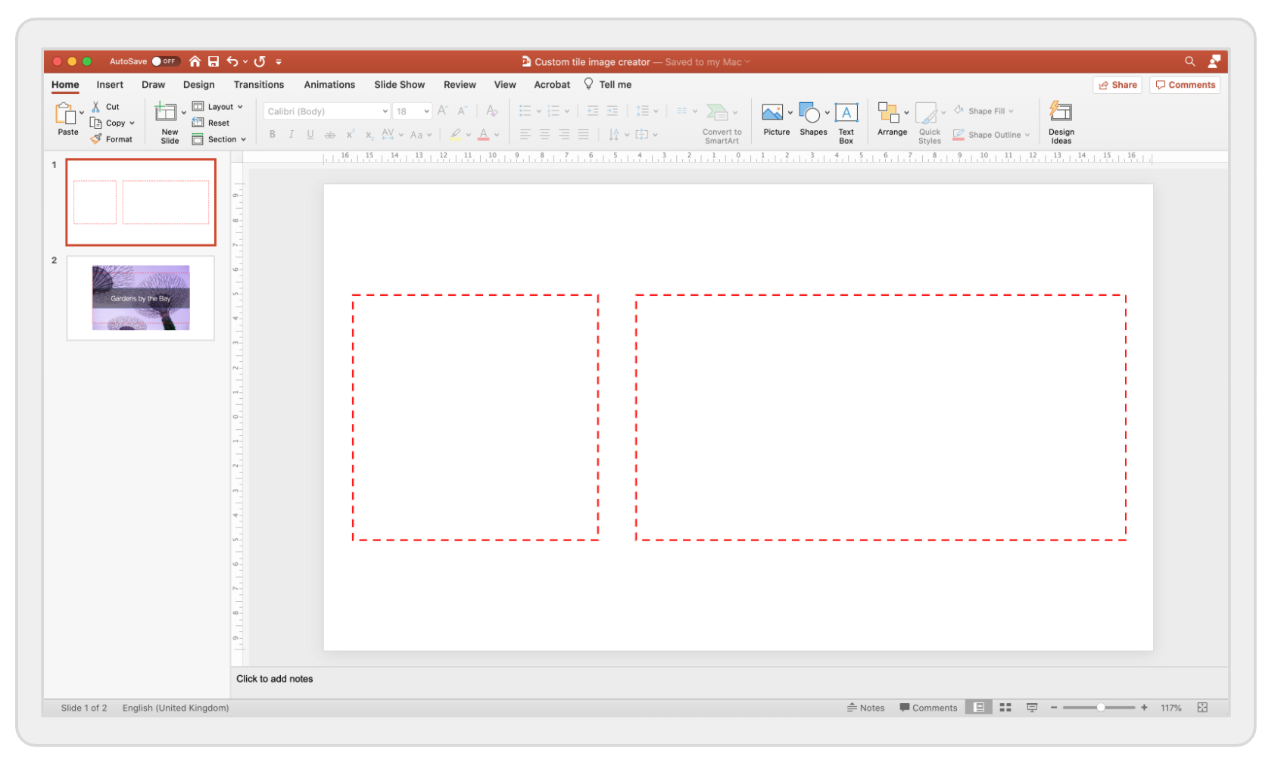
Task: Select the Format painter
Action: (112, 139)
